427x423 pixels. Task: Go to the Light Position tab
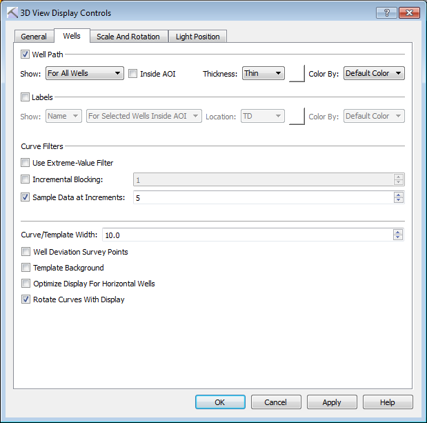(197, 37)
